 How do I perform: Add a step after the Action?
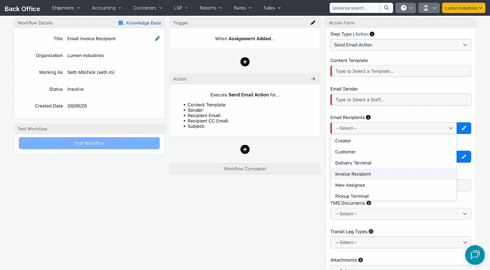245,150
